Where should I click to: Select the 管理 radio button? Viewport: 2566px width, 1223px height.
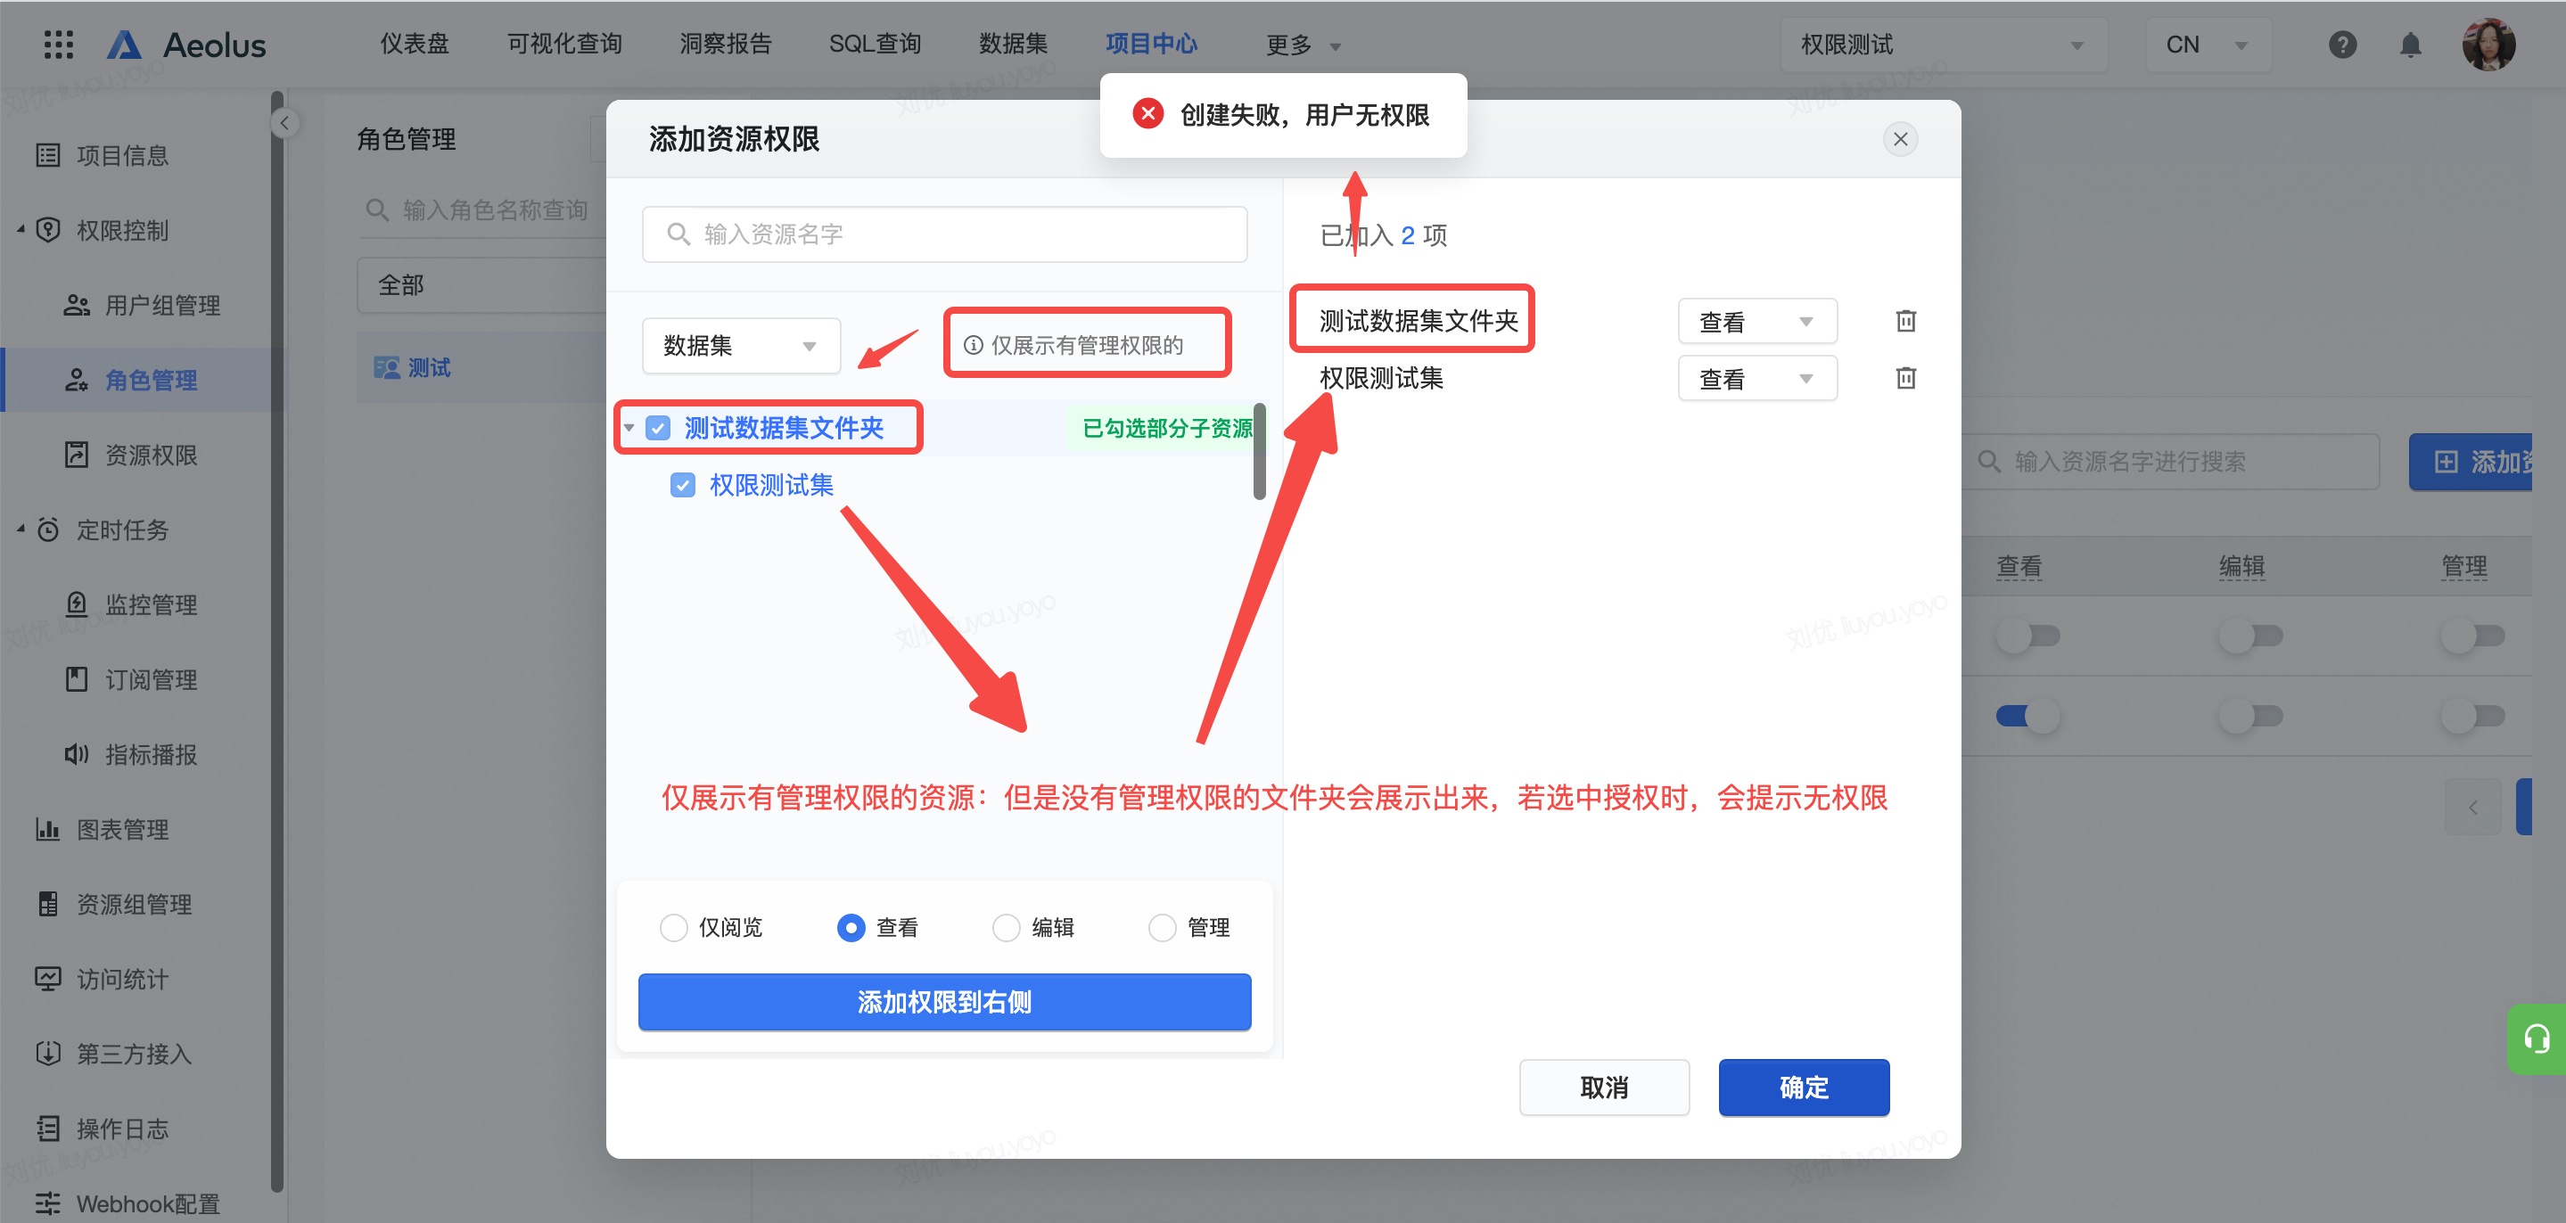(1162, 927)
